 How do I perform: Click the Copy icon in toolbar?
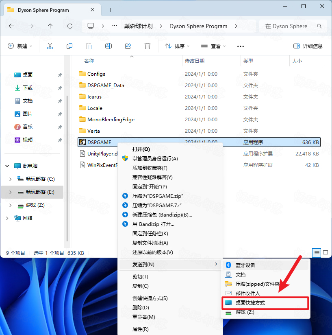[69, 46]
